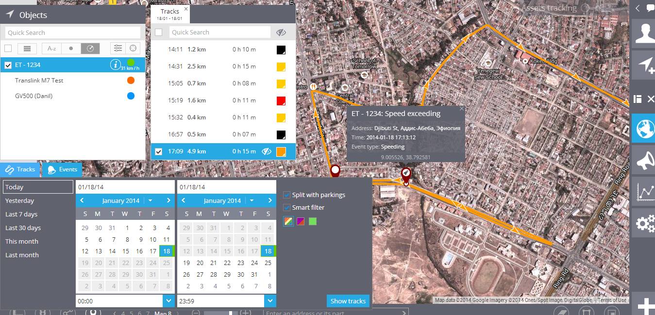Click the panel layout icon in right sidebar
Image resolution: width=655 pixels, height=315 pixels.
pos(638,99)
